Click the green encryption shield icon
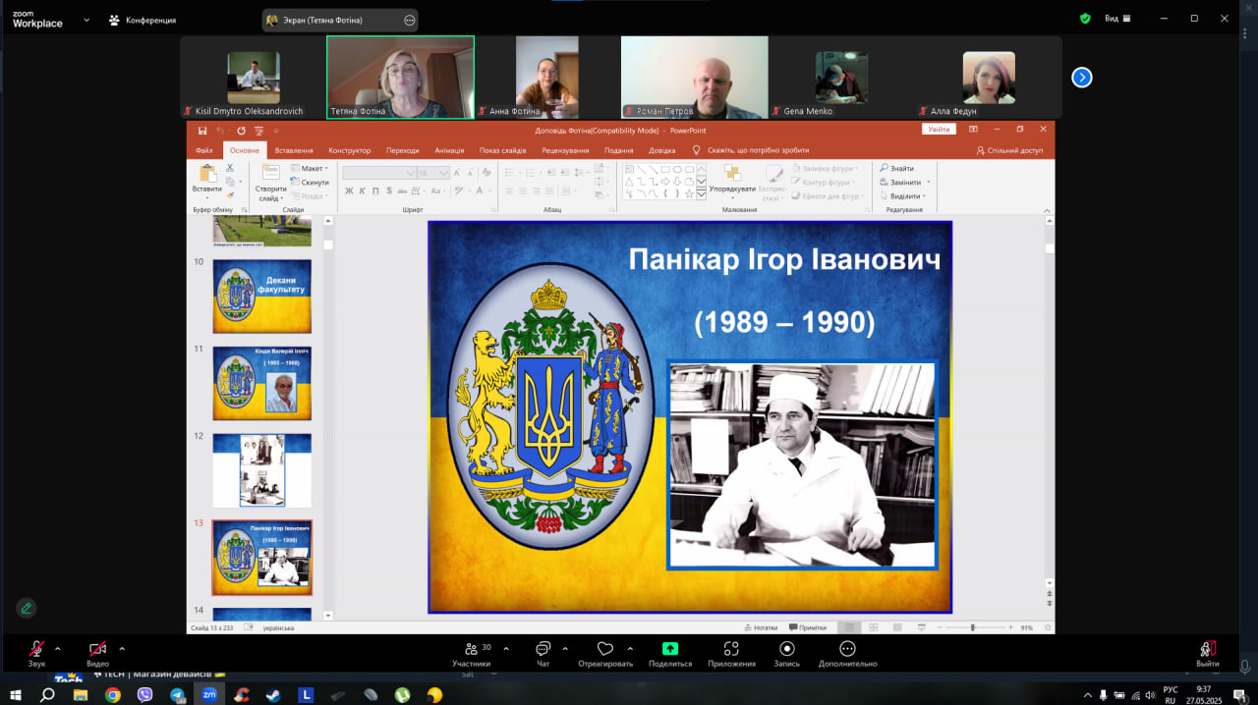The width and height of the screenshot is (1258, 705). coord(1085,19)
